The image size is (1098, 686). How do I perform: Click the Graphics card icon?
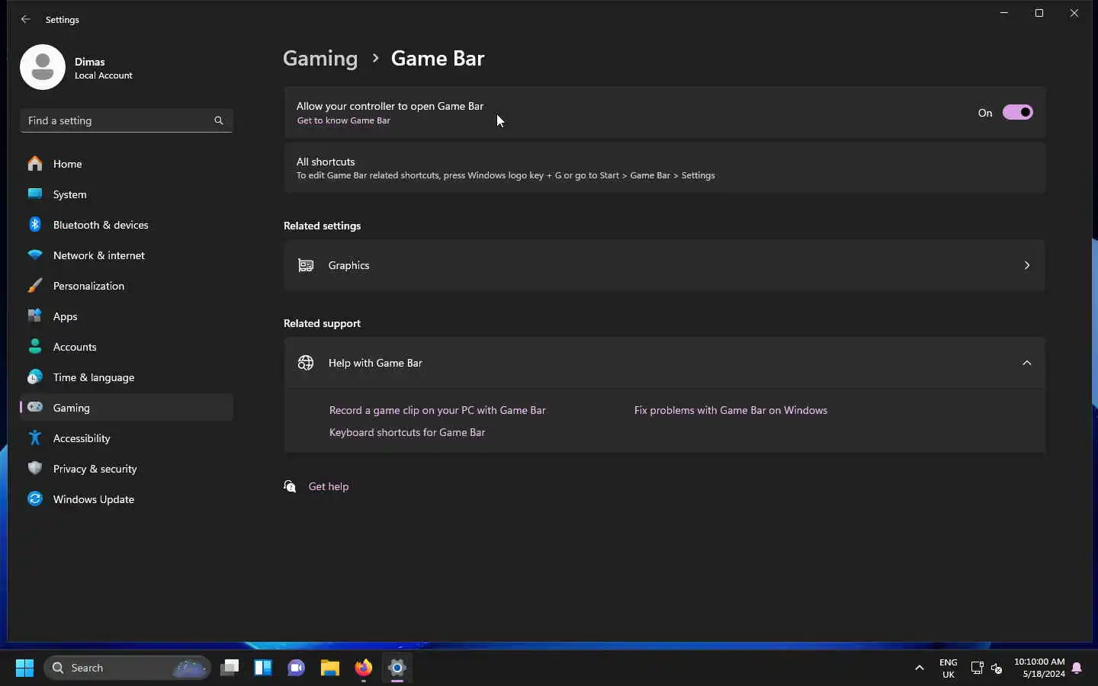(x=306, y=265)
